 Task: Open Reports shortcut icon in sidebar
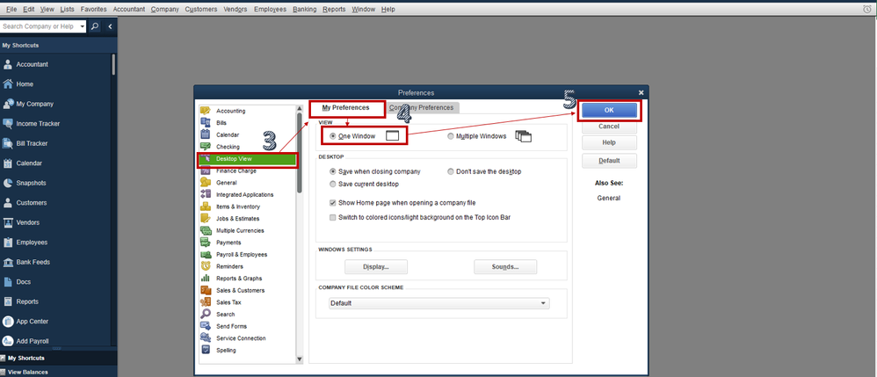pyautogui.click(x=8, y=301)
